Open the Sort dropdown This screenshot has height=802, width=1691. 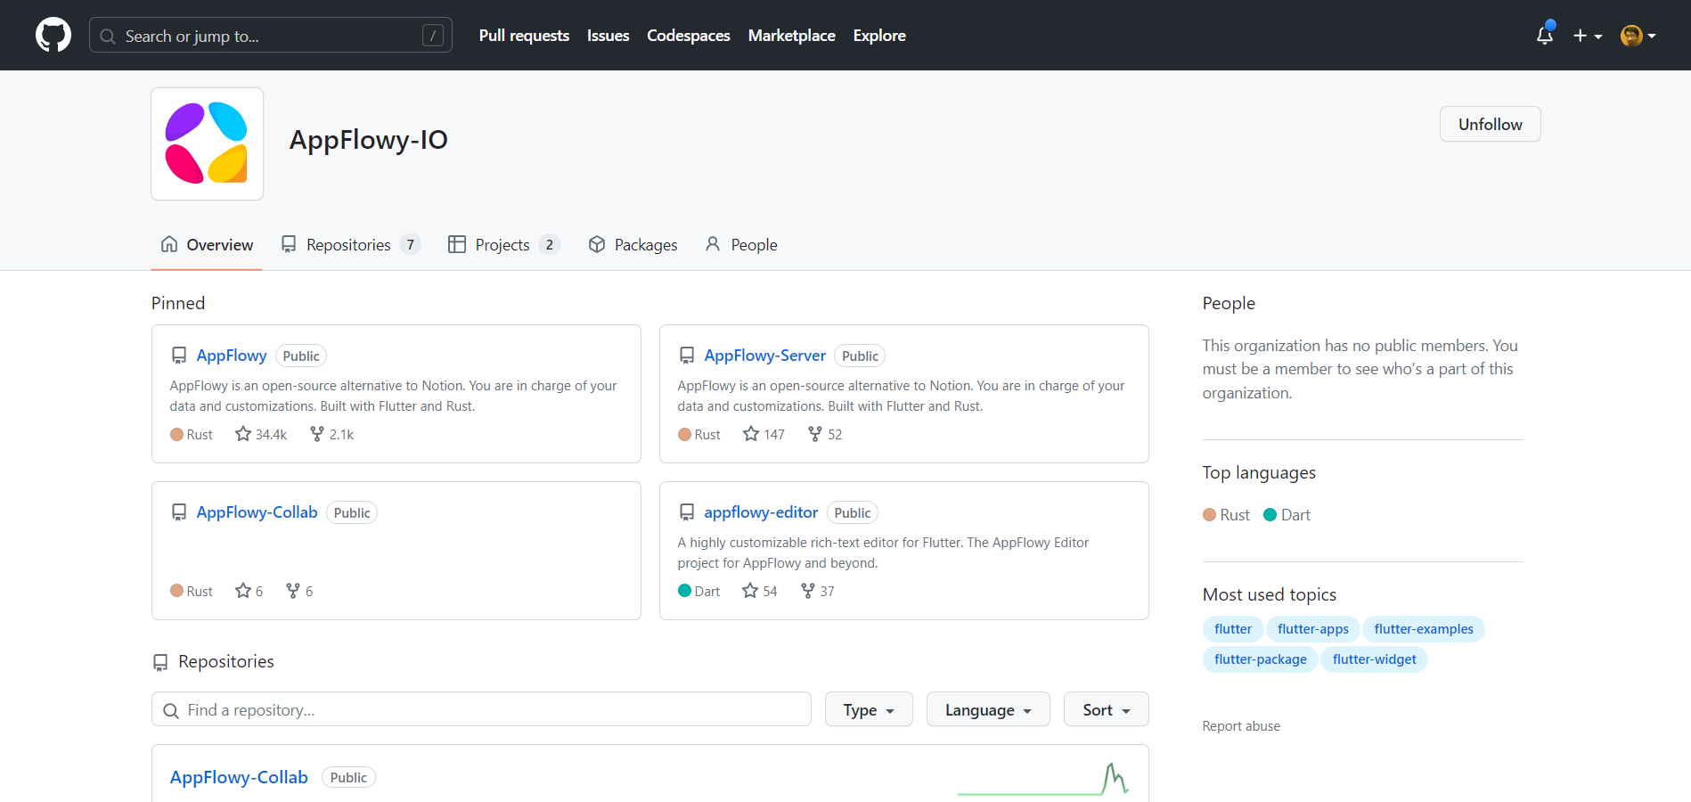(1105, 709)
